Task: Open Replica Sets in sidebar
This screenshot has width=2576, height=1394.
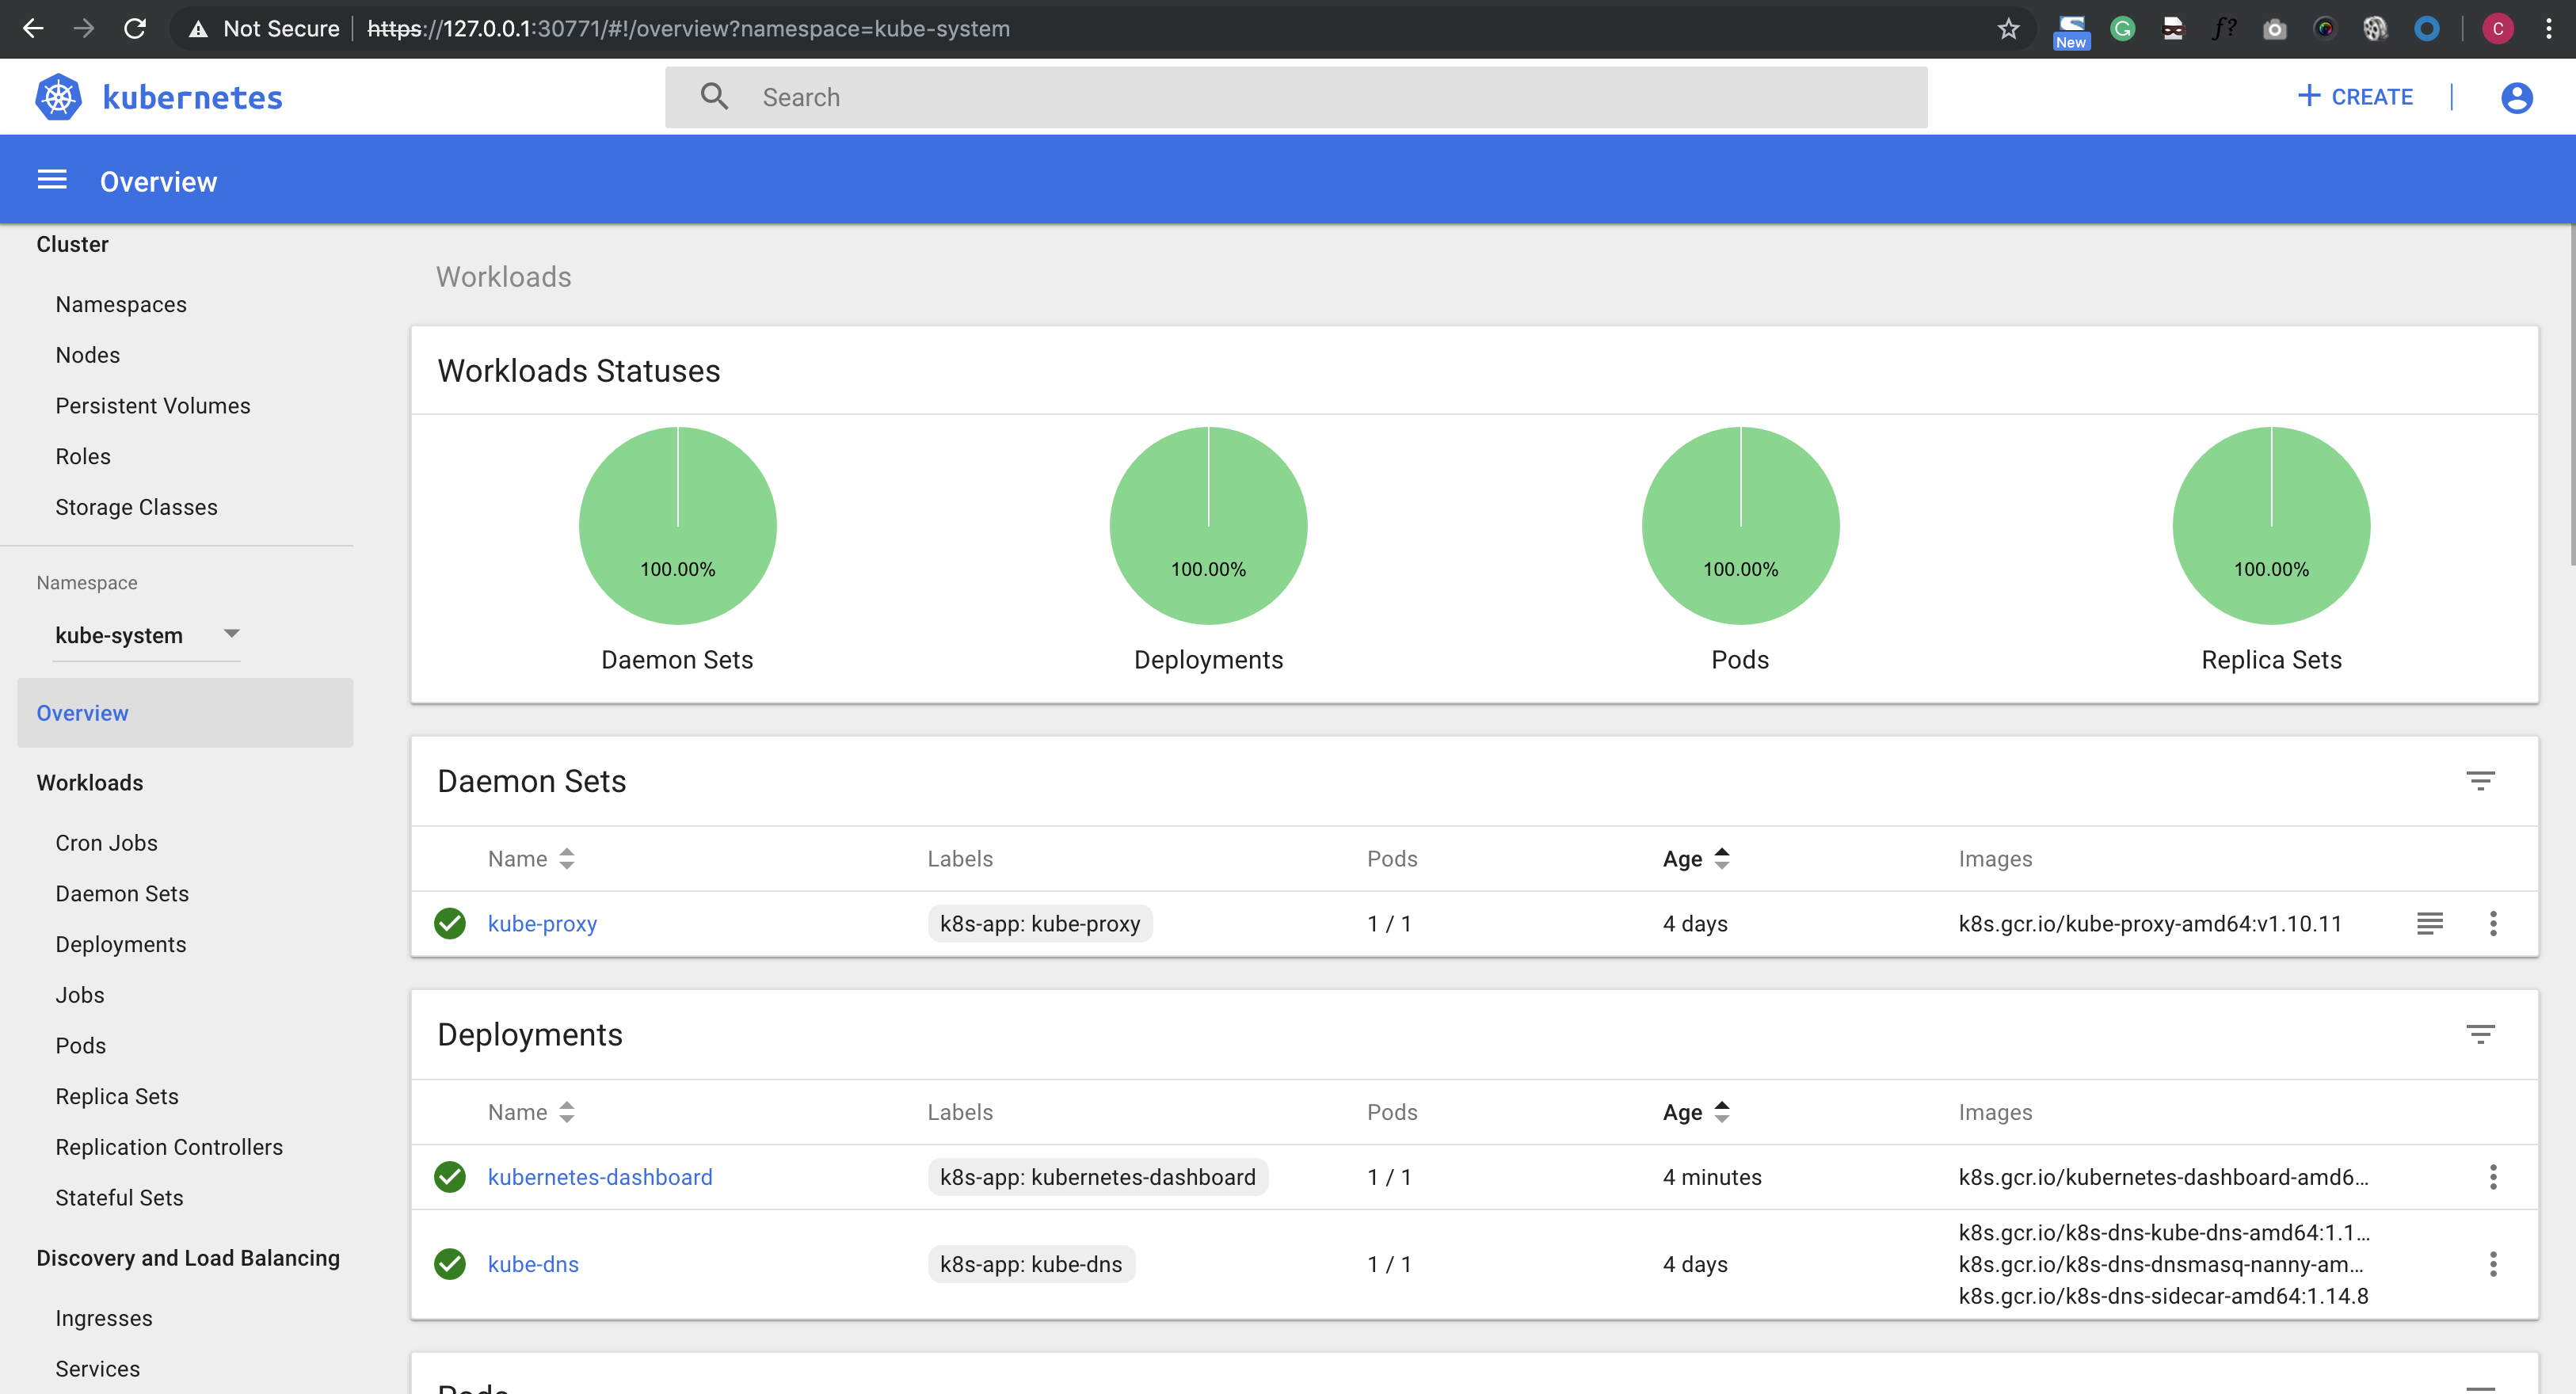Action: click(117, 1096)
